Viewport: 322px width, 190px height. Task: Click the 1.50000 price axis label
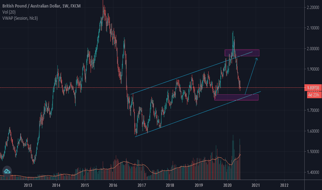point(313,152)
